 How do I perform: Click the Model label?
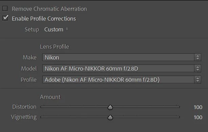coord(29,69)
